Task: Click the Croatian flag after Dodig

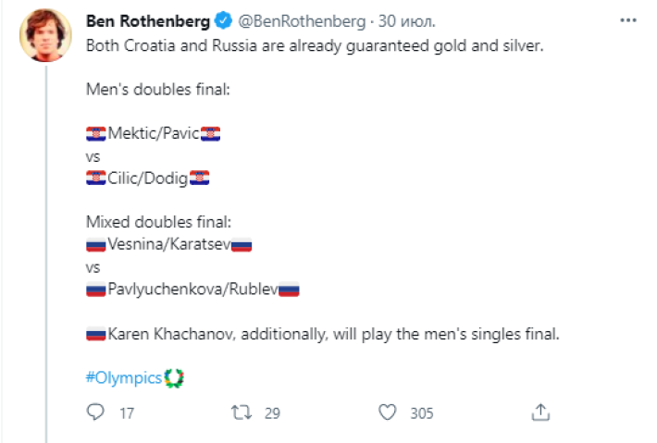Action: (200, 178)
